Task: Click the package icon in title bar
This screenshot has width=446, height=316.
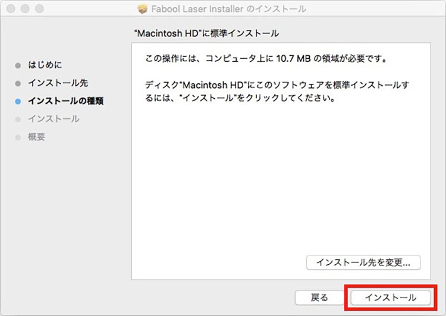Action: (x=143, y=9)
